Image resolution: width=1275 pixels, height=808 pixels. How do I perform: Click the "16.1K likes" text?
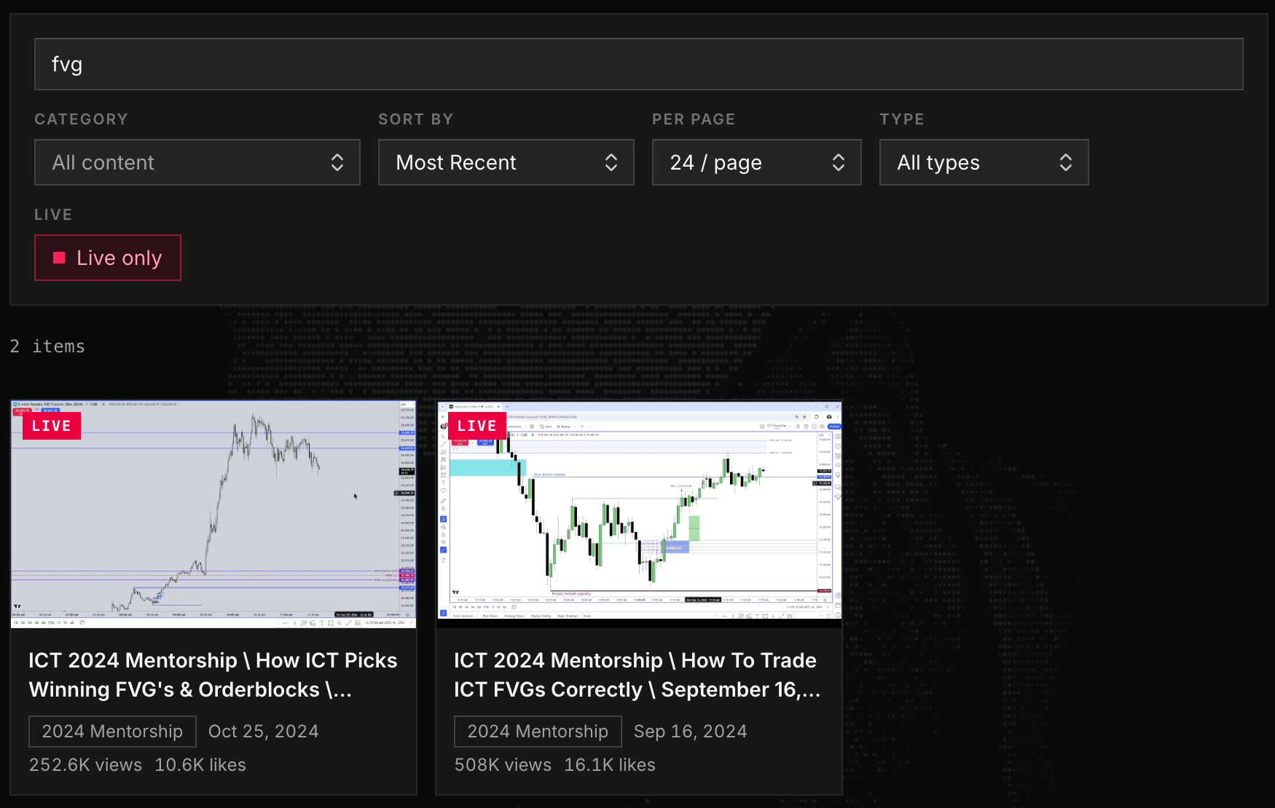point(610,765)
